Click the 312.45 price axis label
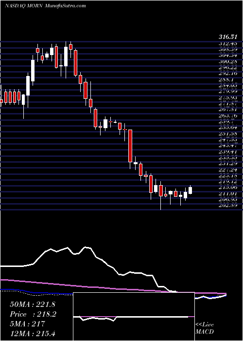Image resolution: width=243 pixels, height=341 pixels. coord(228,44)
